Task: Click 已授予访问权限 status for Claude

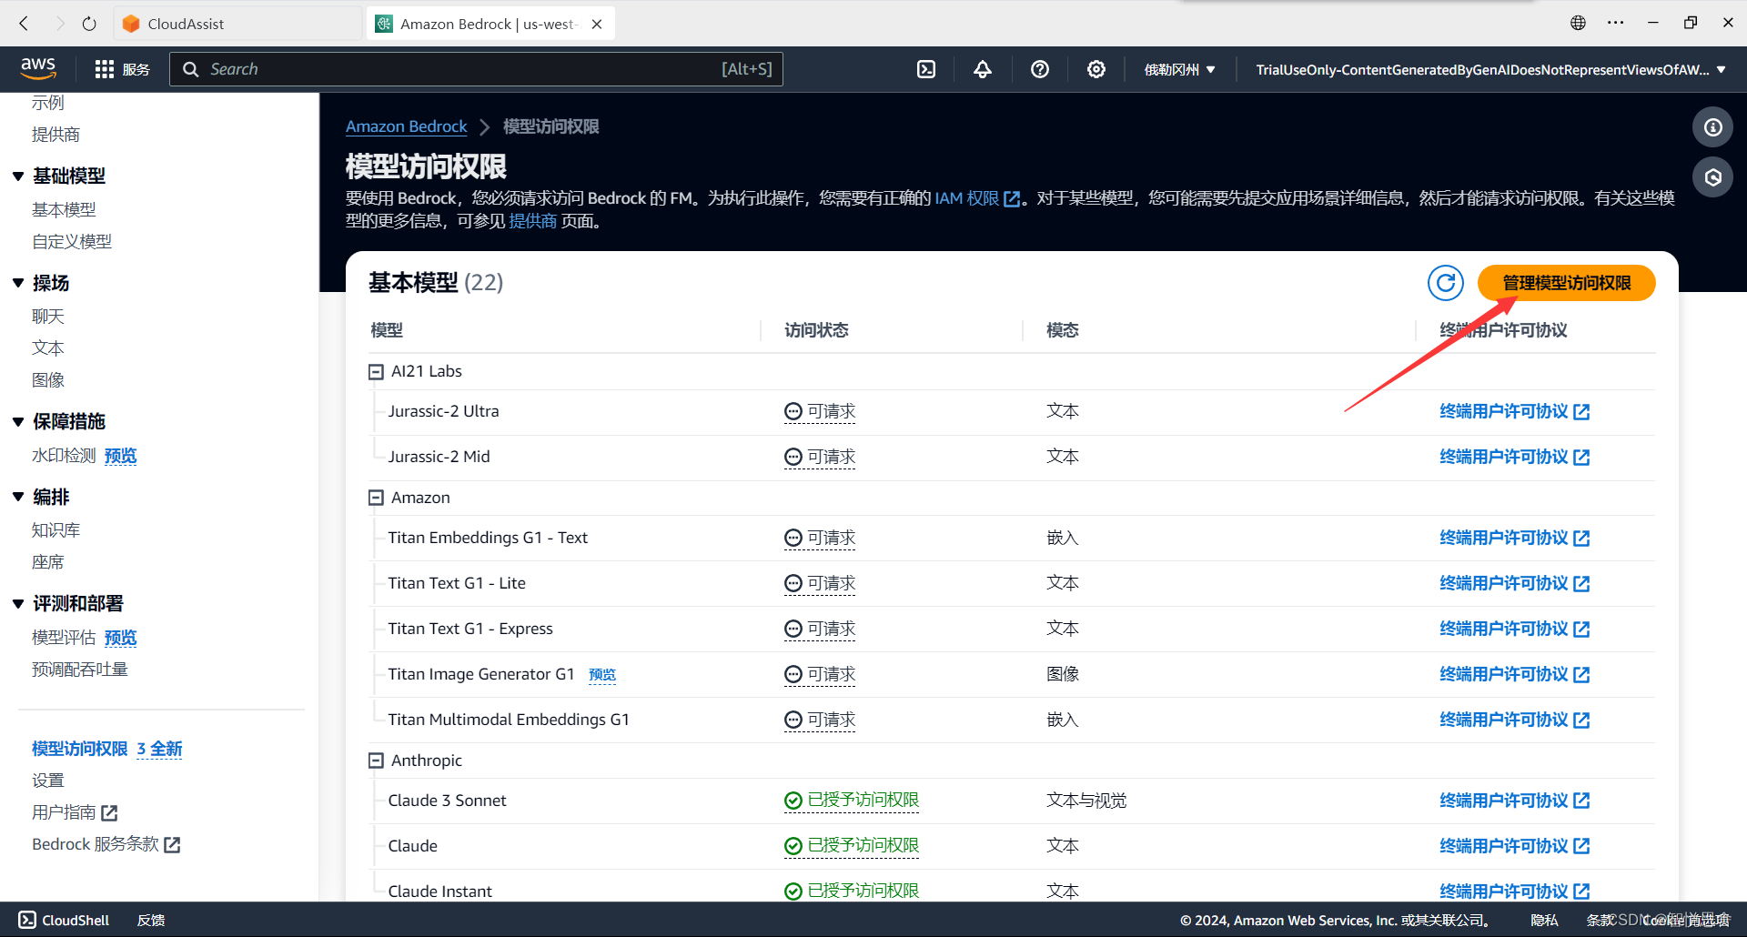Action: [852, 846]
